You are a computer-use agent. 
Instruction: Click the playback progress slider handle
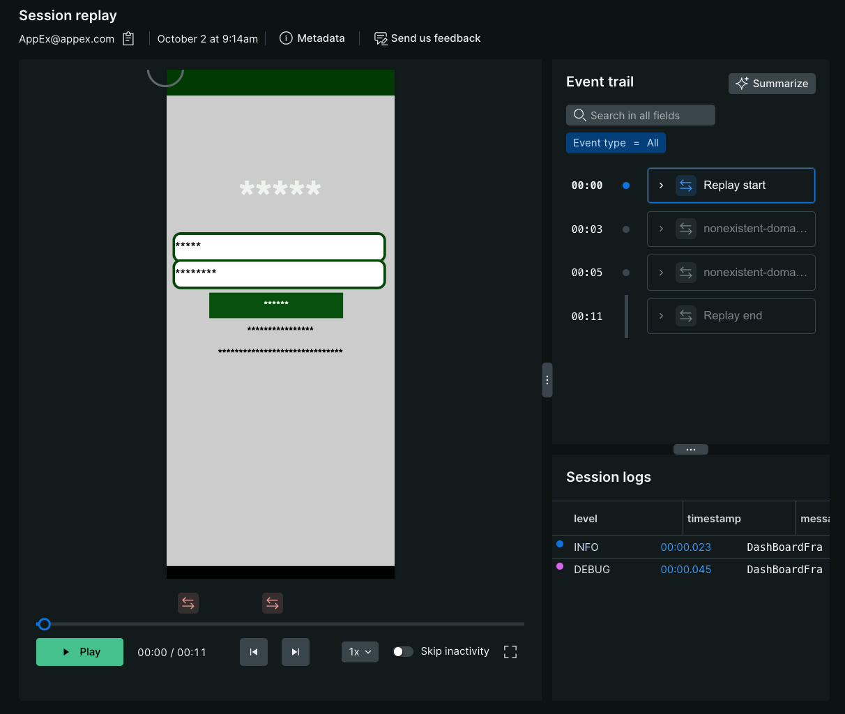[45, 624]
